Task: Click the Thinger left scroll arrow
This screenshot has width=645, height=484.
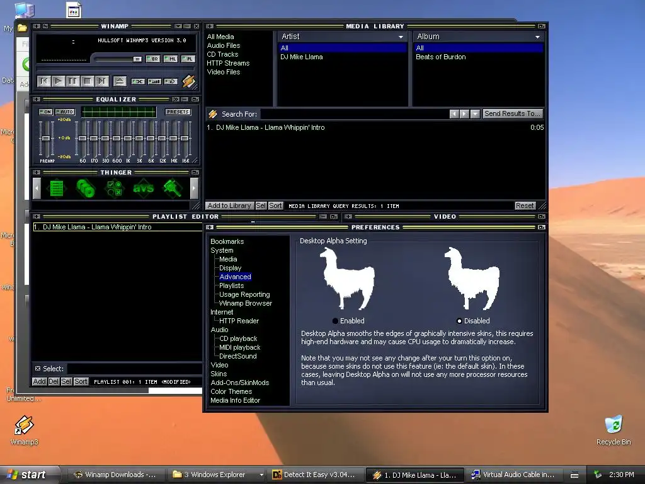Action: coord(37,188)
